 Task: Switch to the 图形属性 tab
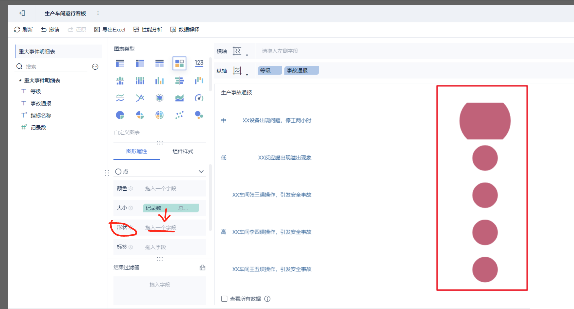(x=136, y=151)
